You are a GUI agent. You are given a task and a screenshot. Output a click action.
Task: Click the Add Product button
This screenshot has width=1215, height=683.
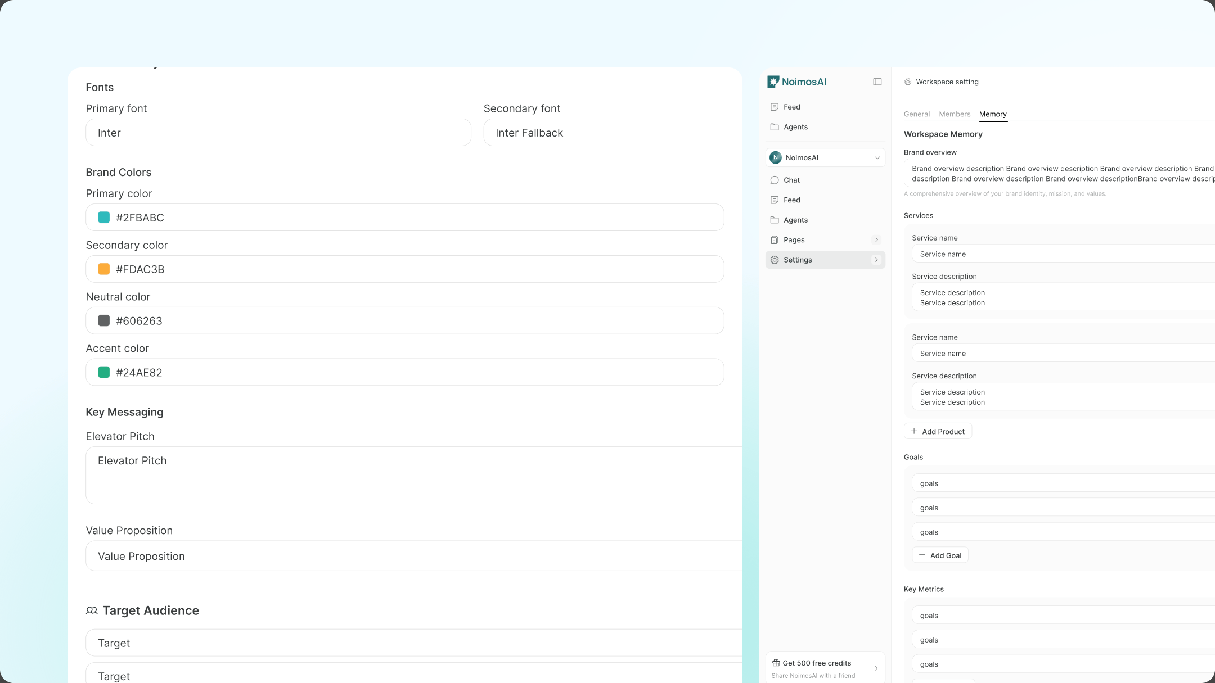[x=938, y=432]
